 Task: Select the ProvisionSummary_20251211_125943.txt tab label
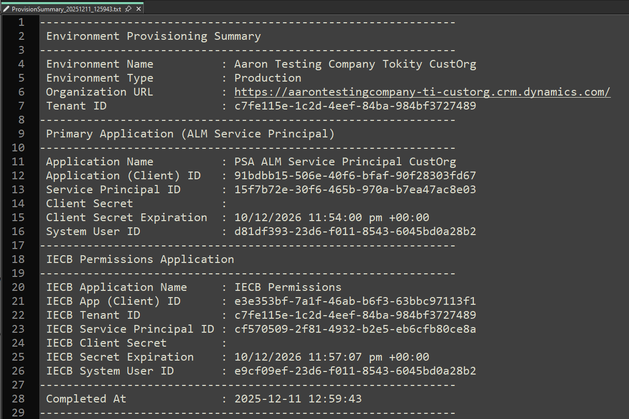(x=66, y=9)
